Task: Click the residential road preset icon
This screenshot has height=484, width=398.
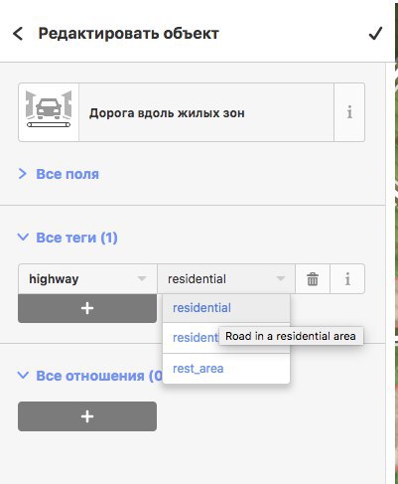Action: coord(49,112)
